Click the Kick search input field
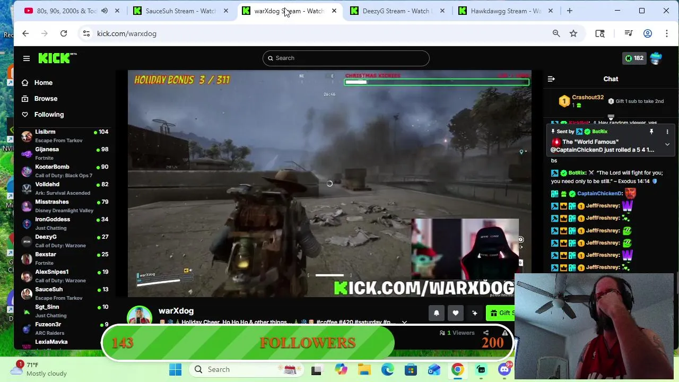Screen dimensions: 679x382 pyautogui.click(x=346, y=58)
